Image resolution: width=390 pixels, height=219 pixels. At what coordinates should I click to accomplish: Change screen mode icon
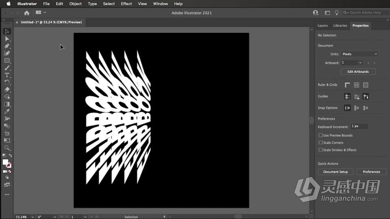[x=7, y=185]
